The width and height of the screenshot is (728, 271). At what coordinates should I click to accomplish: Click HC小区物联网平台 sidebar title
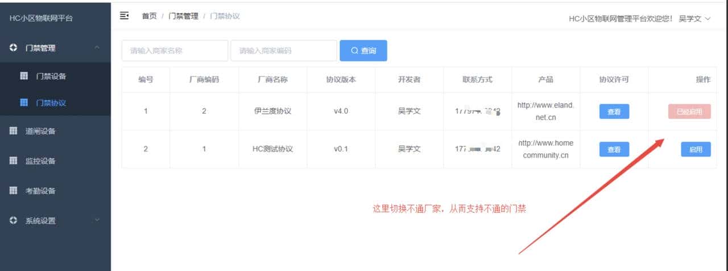coord(41,18)
